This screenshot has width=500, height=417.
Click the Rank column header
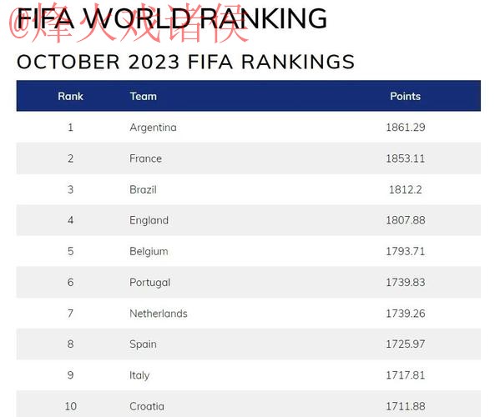click(70, 96)
